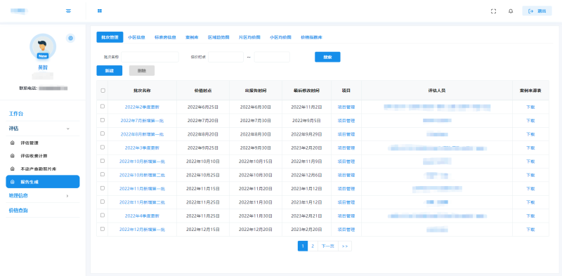Collapse the 评估 menu chevron
Image resolution: width=562 pixels, height=276 pixels.
click(67, 129)
